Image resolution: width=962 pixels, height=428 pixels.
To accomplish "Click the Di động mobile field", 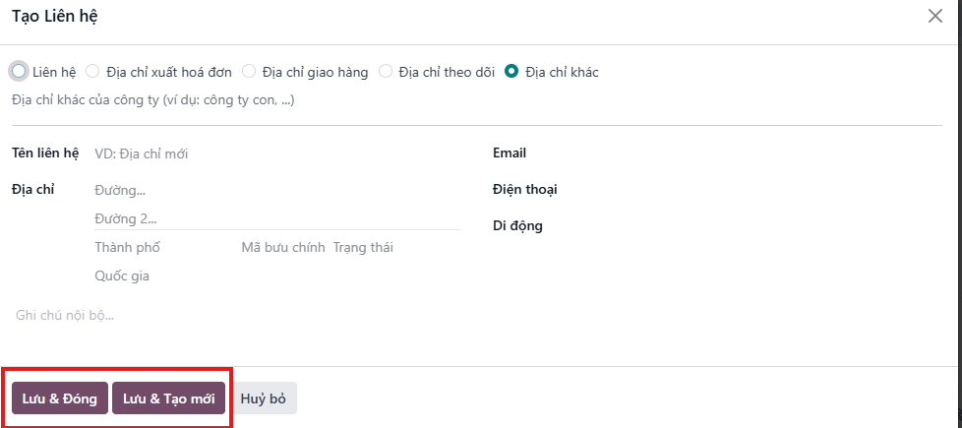I will (753, 225).
